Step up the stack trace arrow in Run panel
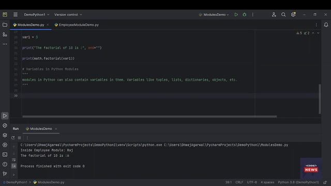The image size is (331, 186). coord(14,147)
